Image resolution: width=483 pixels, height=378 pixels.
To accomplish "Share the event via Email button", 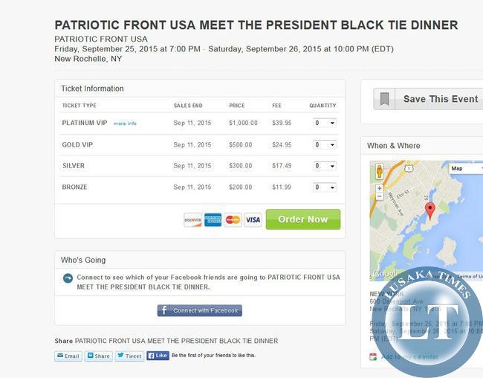I will (68, 356).
